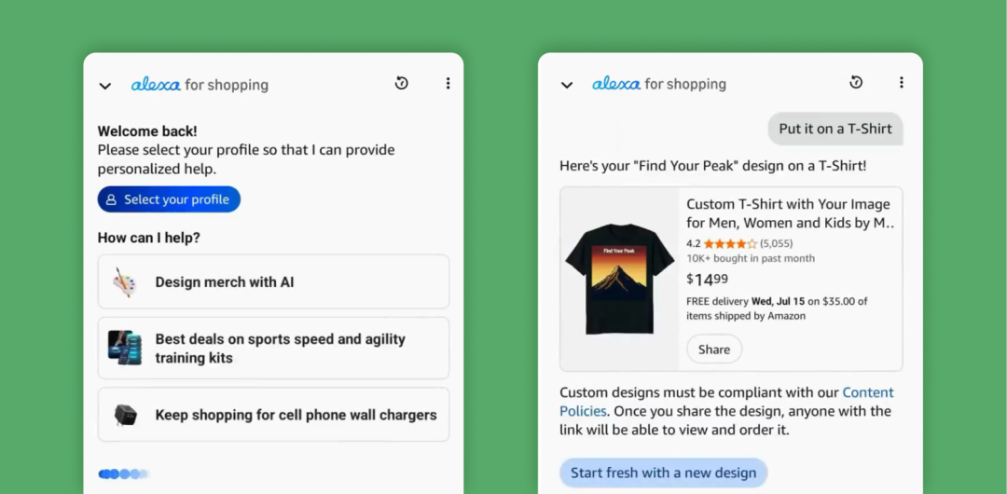Click the wall charger product icon
The height and width of the screenshot is (494, 1007).
125,415
